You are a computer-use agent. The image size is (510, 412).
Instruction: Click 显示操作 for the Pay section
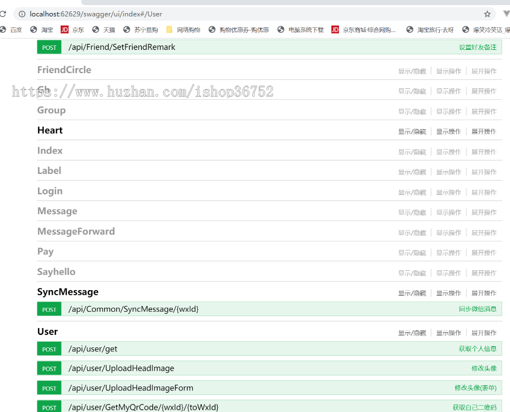point(449,253)
